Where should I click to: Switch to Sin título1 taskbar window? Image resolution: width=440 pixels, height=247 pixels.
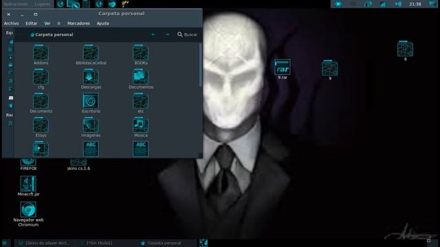point(97,243)
